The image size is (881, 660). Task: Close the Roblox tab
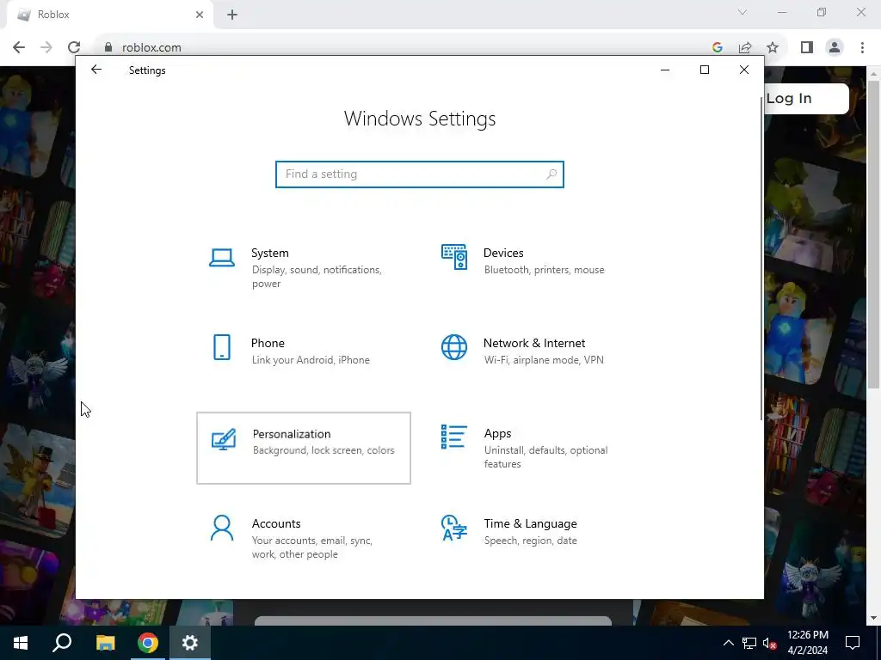200,15
